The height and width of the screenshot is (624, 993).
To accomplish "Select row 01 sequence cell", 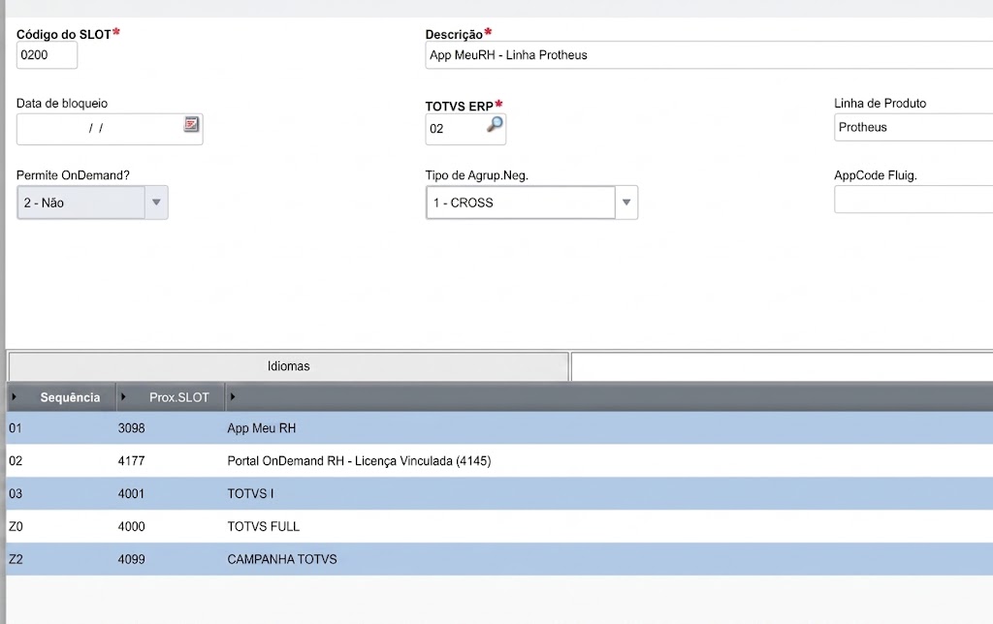I will coord(61,428).
